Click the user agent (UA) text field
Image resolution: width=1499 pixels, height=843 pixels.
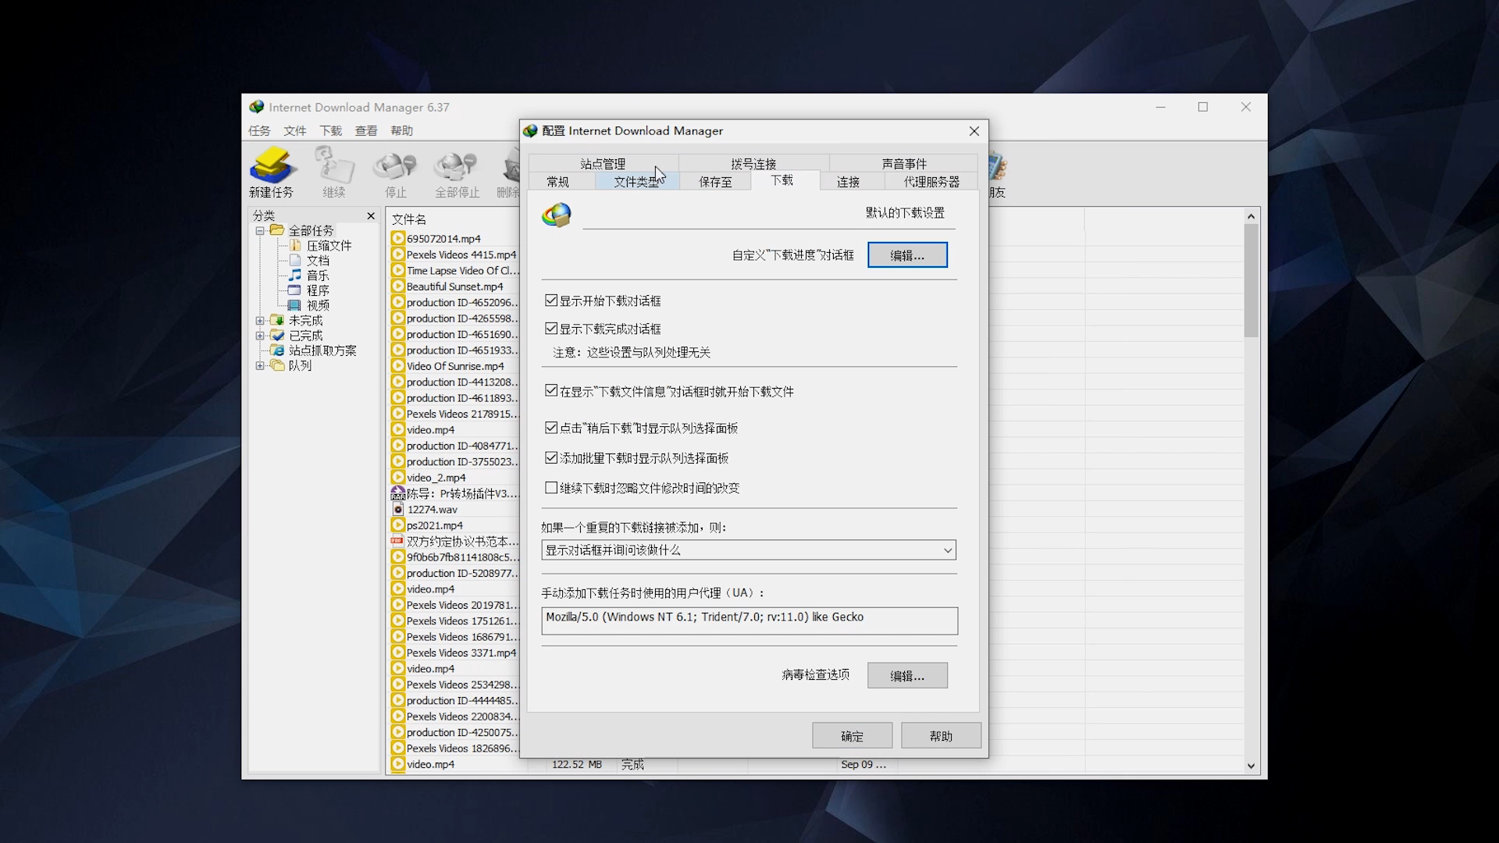[x=749, y=621]
